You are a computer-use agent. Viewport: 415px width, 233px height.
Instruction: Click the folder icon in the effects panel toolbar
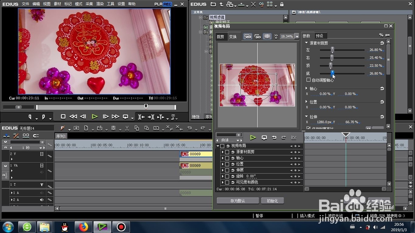point(213,5)
